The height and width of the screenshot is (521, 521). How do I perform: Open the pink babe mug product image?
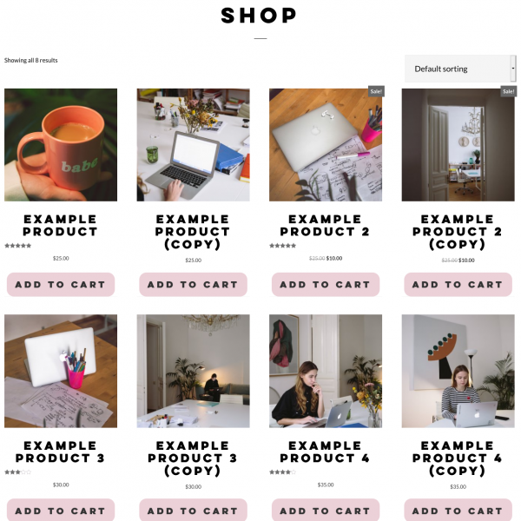[61, 145]
